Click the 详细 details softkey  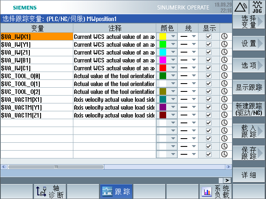click(x=249, y=175)
